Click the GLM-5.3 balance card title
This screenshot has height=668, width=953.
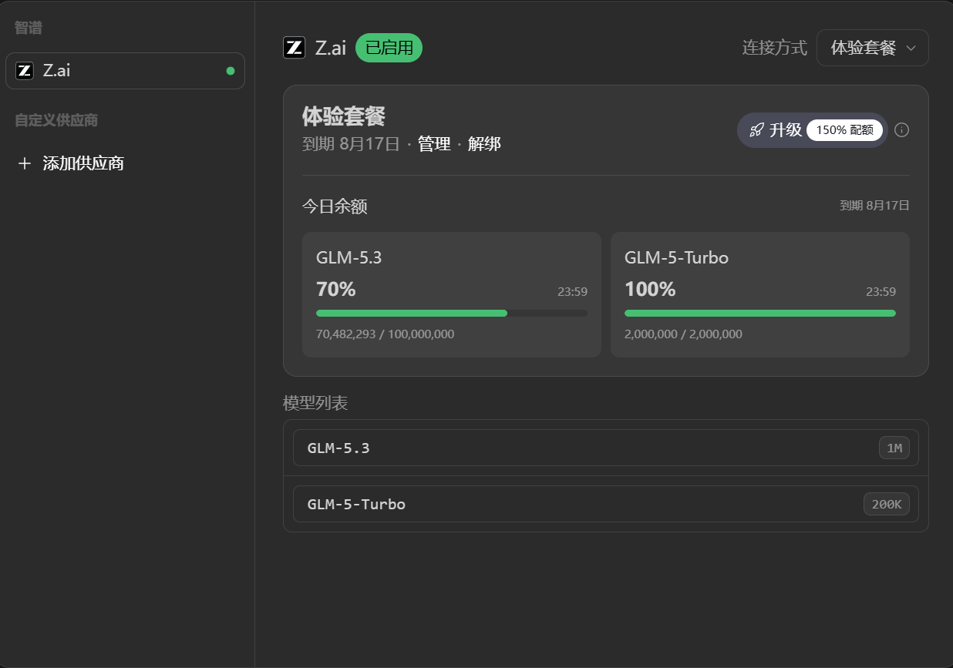click(x=349, y=257)
